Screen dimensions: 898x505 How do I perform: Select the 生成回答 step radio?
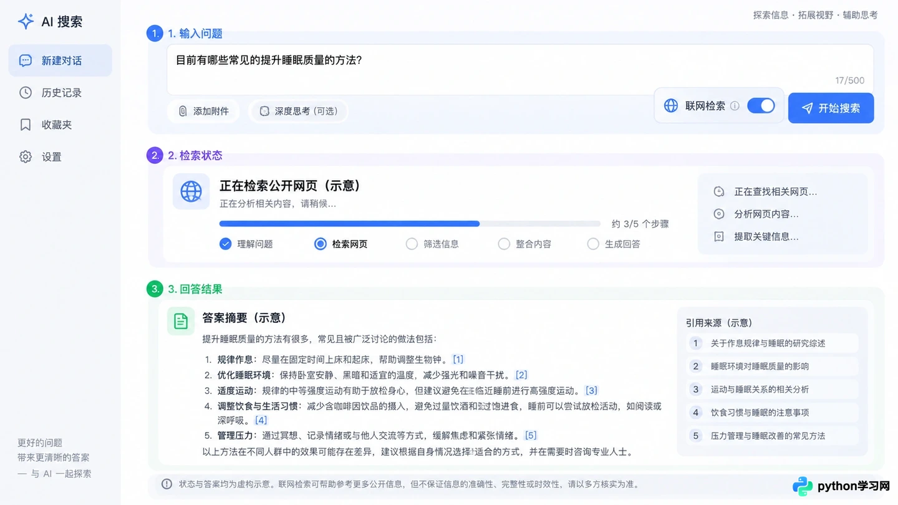tap(593, 244)
